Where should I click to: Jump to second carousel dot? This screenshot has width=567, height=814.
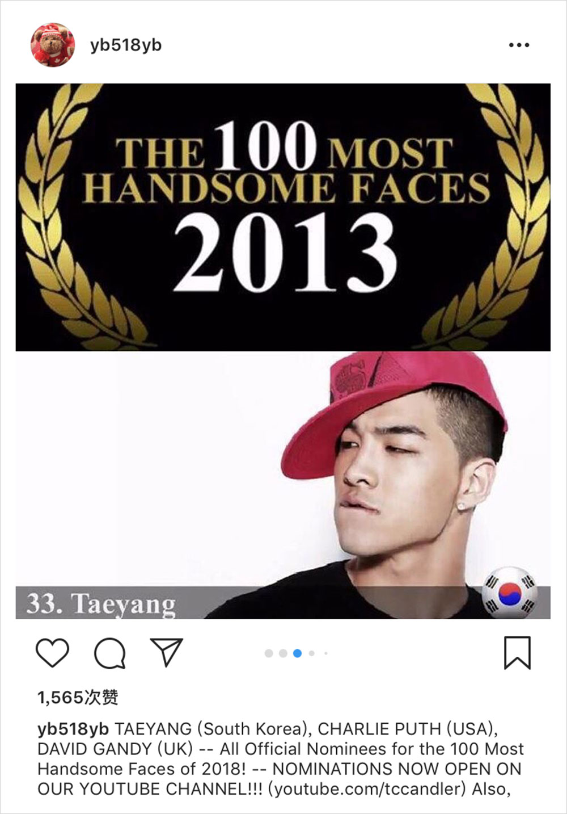click(x=283, y=653)
